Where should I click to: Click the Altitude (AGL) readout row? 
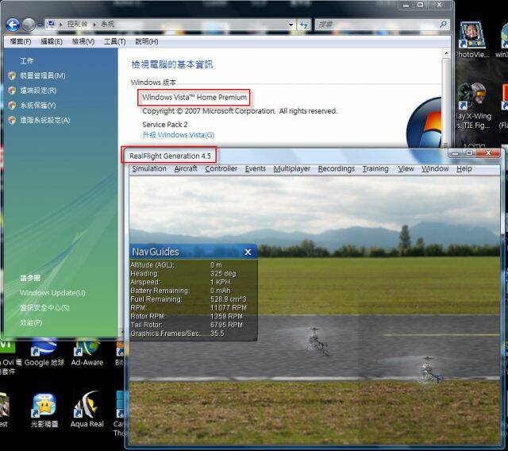pos(193,265)
